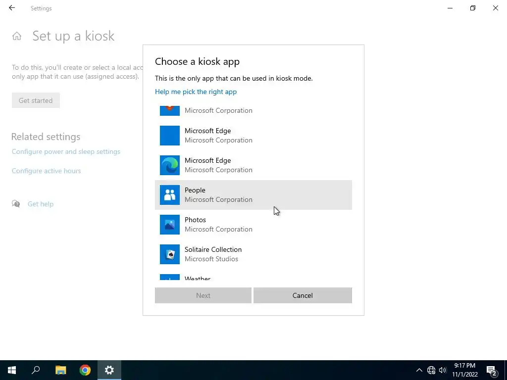
Task: Open the Windows Start menu
Action: [x=12, y=370]
